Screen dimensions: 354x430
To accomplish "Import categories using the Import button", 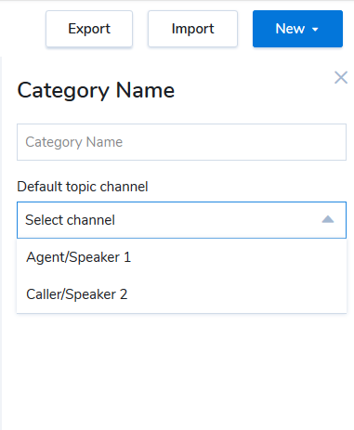I will click(192, 29).
